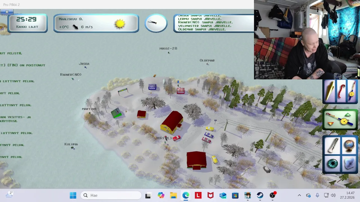Viewport: 360px width, 202px height.
Task: Show hidden system tray icons
Action: tap(299, 195)
